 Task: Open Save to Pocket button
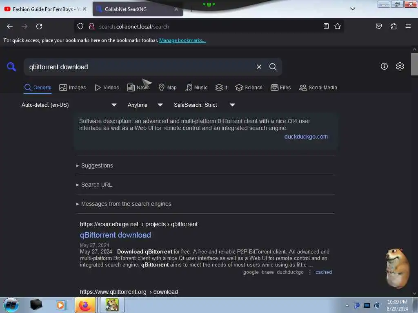(x=378, y=26)
